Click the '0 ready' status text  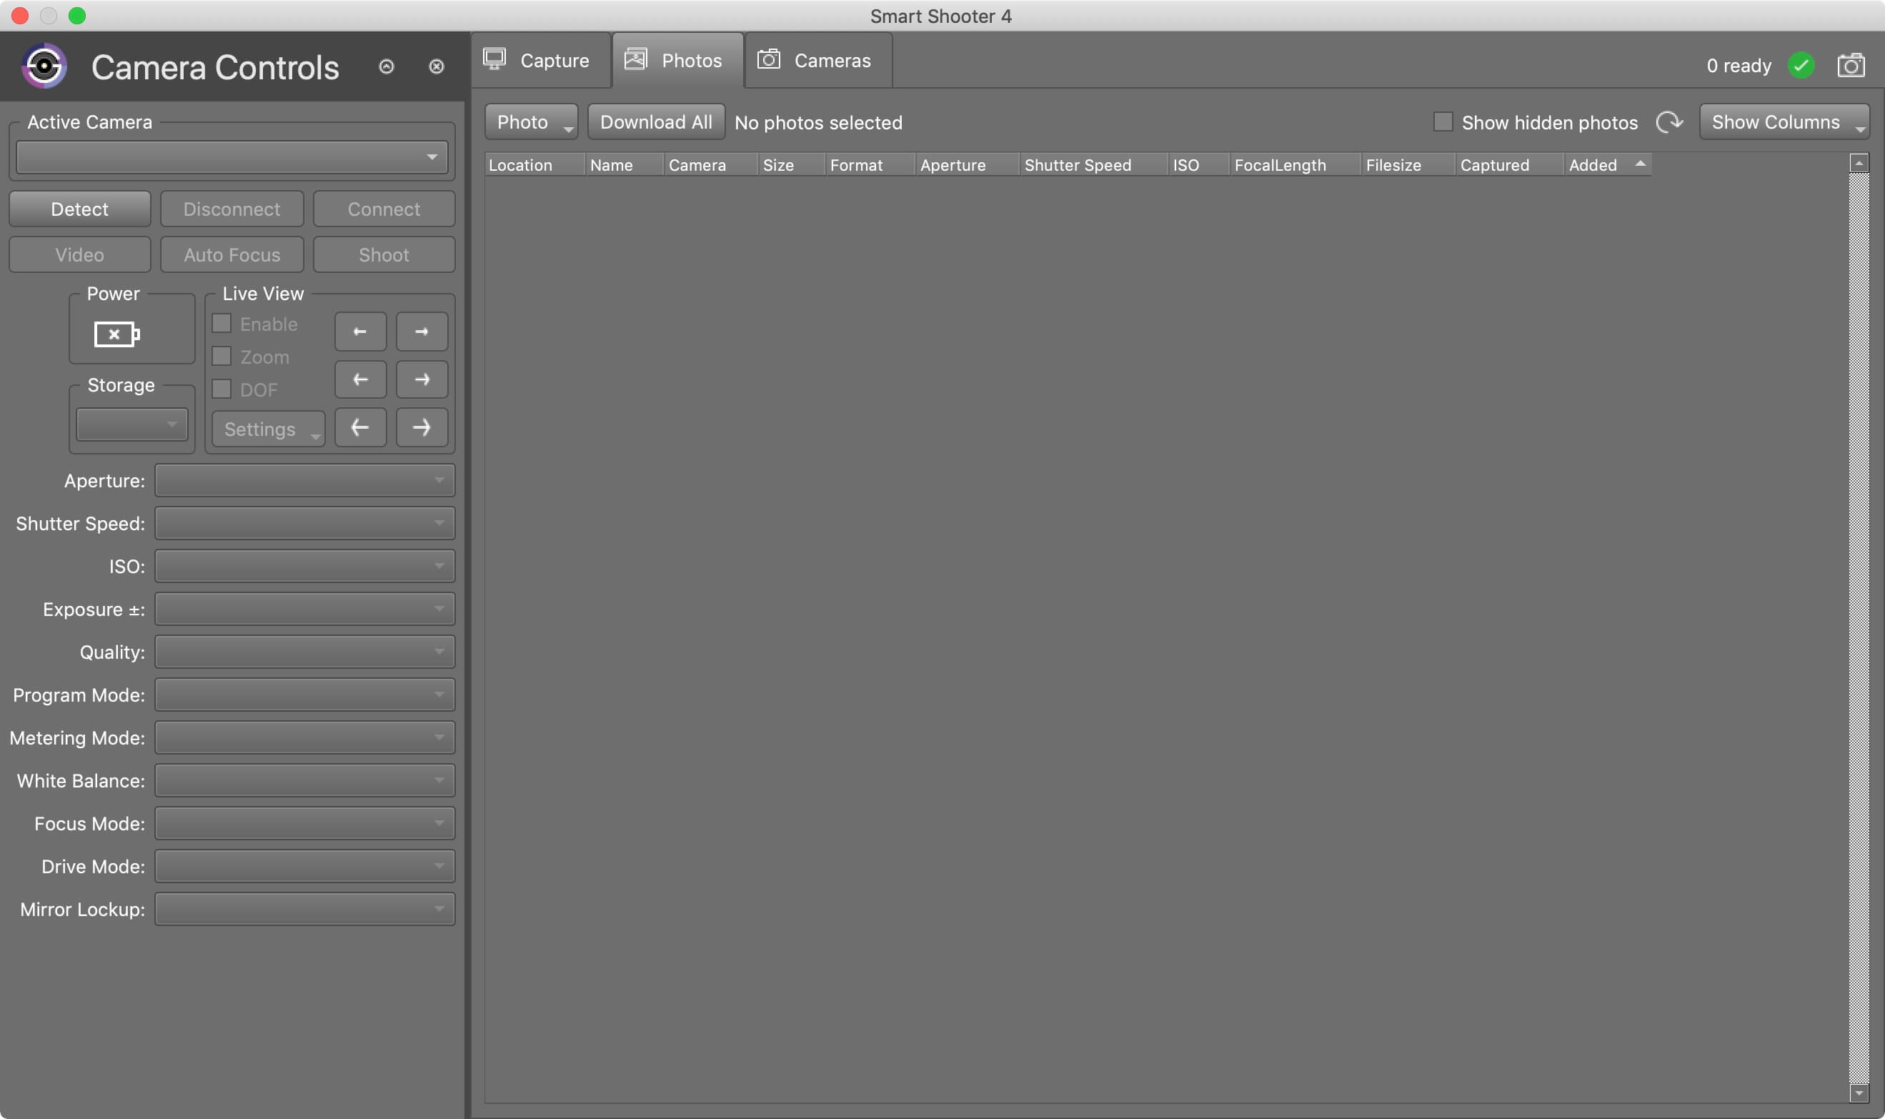point(1739,66)
